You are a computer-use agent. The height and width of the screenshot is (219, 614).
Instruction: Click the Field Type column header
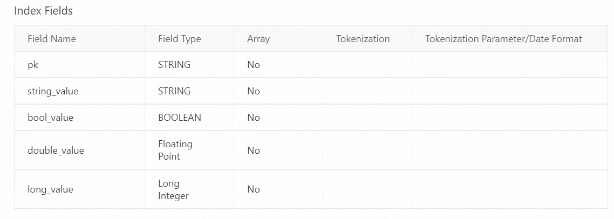[179, 39]
